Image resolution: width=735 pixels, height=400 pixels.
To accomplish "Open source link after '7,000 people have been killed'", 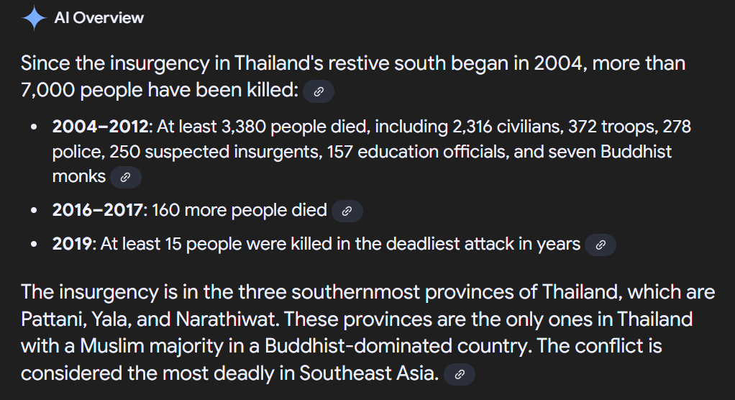I will coord(319,91).
